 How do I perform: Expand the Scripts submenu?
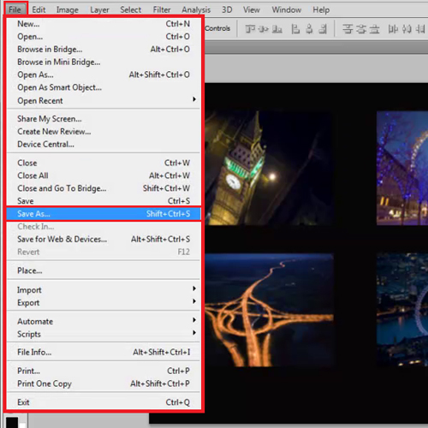(103, 334)
